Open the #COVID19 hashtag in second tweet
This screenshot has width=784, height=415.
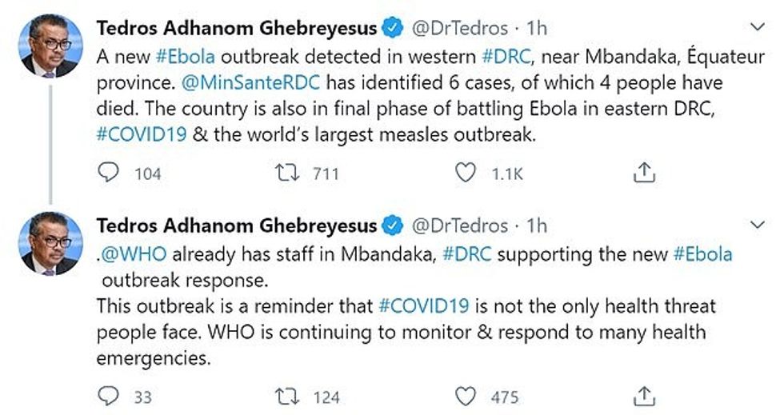(x=424, y=305)
